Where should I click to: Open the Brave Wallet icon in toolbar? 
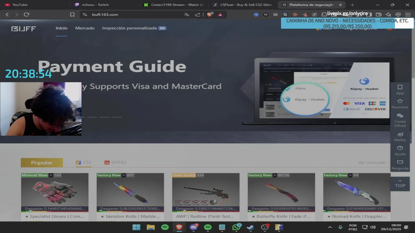(x=378, y=15)
